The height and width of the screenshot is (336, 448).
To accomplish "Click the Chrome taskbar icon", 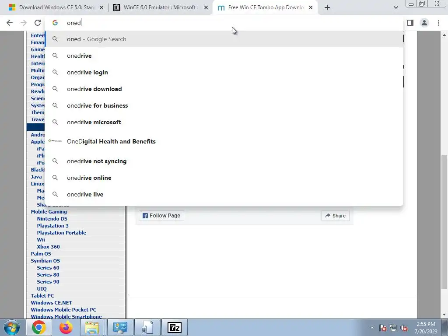I will [x=38, y=327].
